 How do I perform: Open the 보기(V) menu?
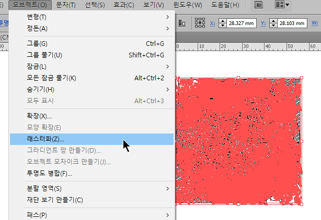click(154, 5)
